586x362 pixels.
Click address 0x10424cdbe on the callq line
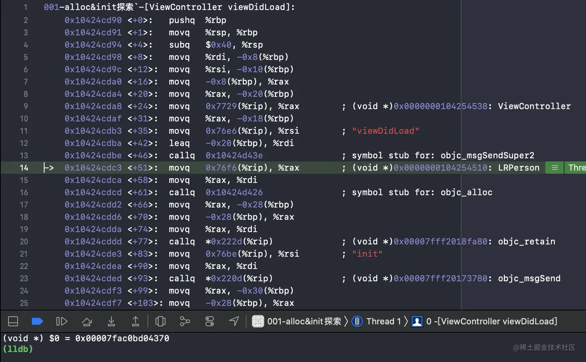click(x=93, y=155)
